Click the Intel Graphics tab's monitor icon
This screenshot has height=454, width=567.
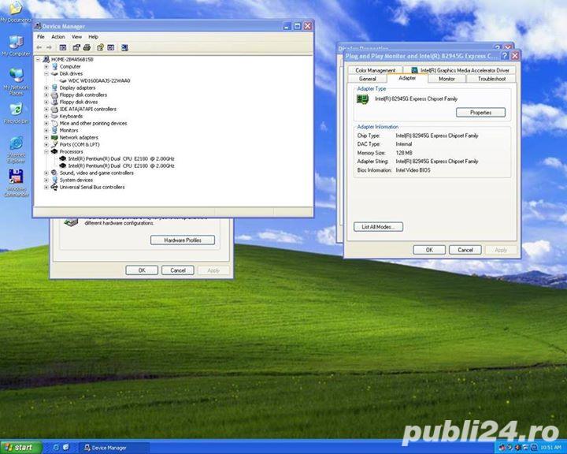[414, 70]
